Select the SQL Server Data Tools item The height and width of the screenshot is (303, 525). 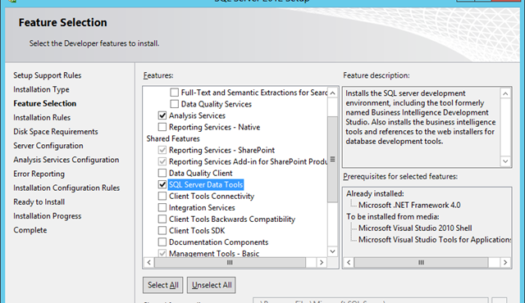[x=206, y=185]
